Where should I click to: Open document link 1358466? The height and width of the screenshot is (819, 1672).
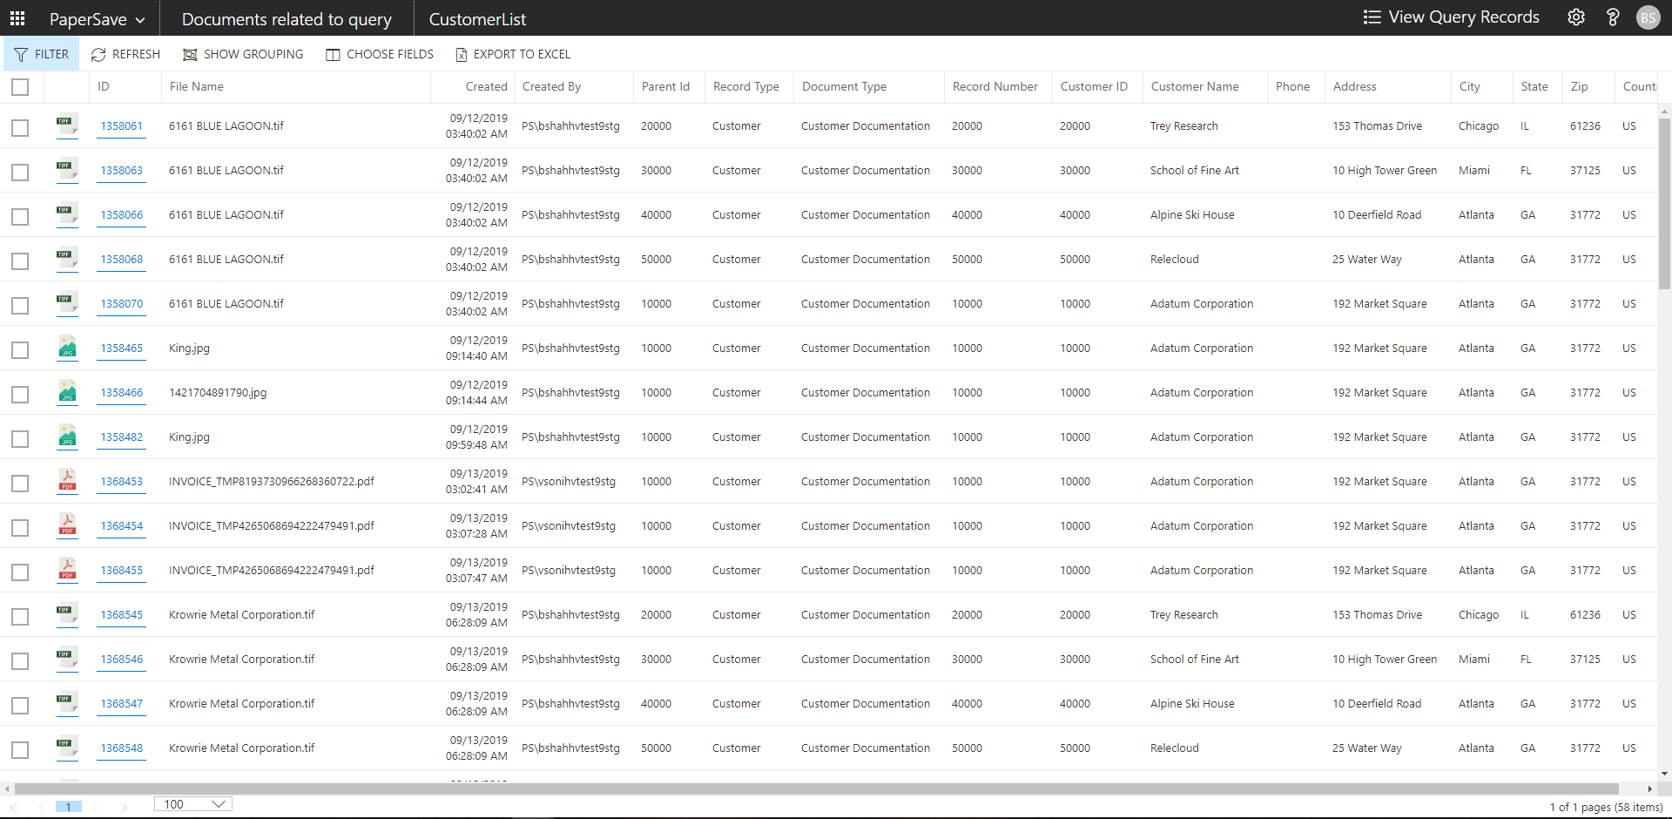click(x=121, y=393)
